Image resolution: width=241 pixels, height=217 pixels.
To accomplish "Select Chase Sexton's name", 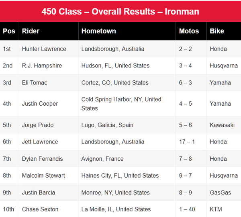I will (x=40, y=209).
